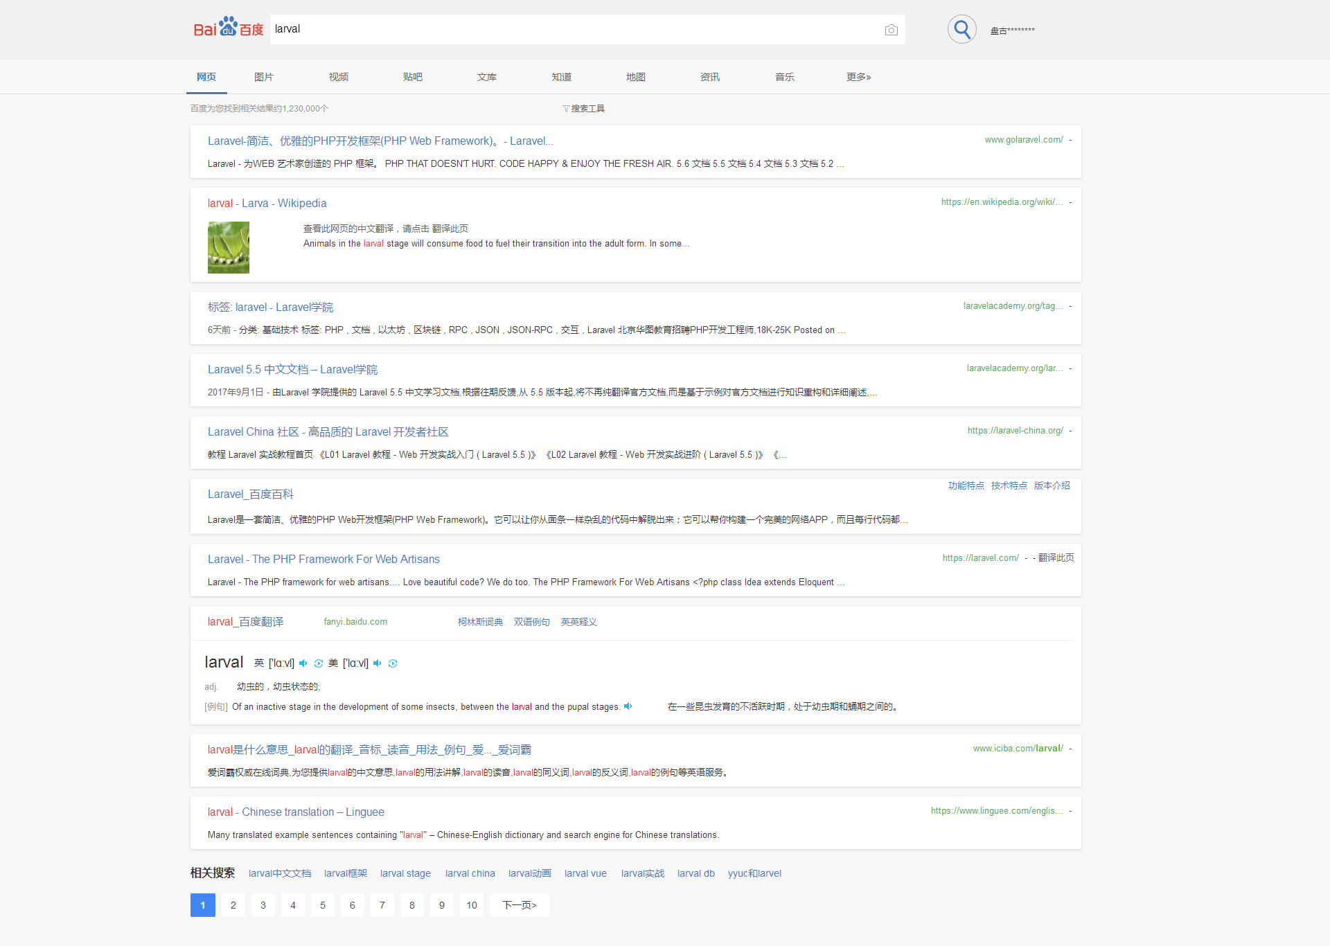The height and width of the screenshot is (946, 1330).
Task: Click American pronunciation follow-read icon
Action: 393,663
